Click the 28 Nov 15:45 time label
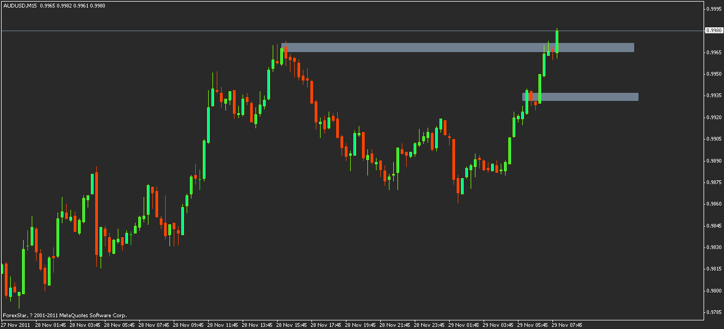The width and height of the screenshot is (724, 329). click(292, 325)
